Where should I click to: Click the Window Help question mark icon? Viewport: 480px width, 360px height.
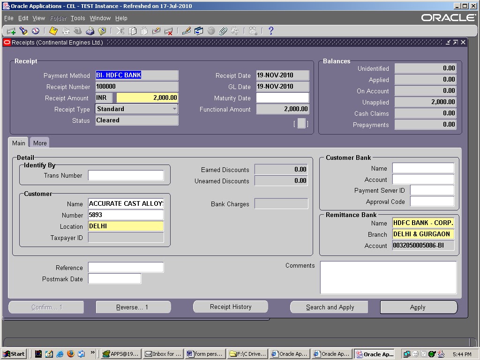pyautogui.click(x=270, y=31)
